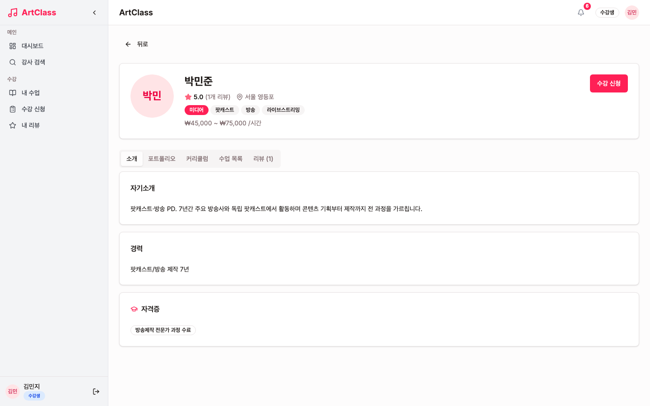This screenshot has width=650, height=406.
Task: Go back with 뒤로 arrow
Action: 136,44
